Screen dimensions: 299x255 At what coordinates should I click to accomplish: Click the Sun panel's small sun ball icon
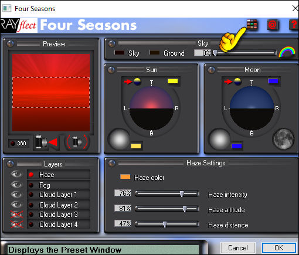click(137, 81)
